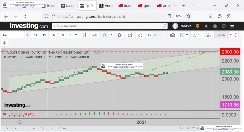Take a chart snapshot with camera
Screen dimensions: 244x132
[x=173, y=35]
